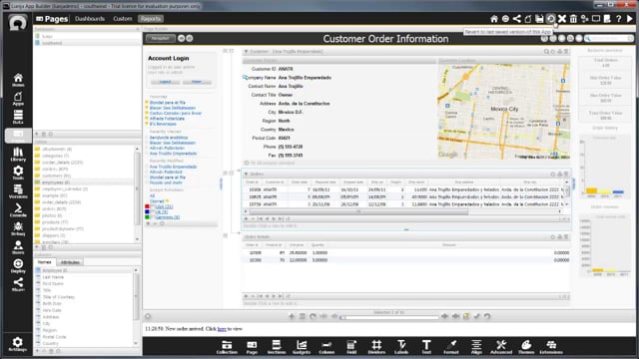639x359 pixels.
Task: Click the record navigation slider at bottom
Action: coord(389,317)
